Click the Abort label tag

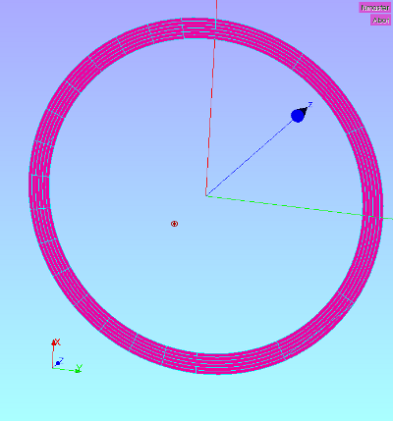381,21
